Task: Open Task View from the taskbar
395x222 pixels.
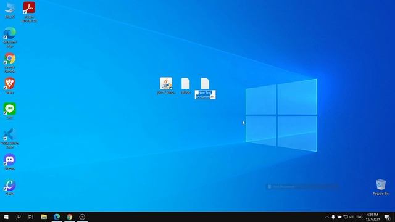Action: coord(31,216)
